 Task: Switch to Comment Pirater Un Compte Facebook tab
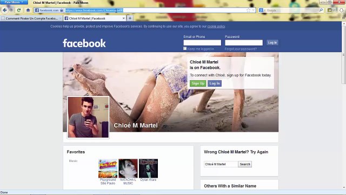31,18
